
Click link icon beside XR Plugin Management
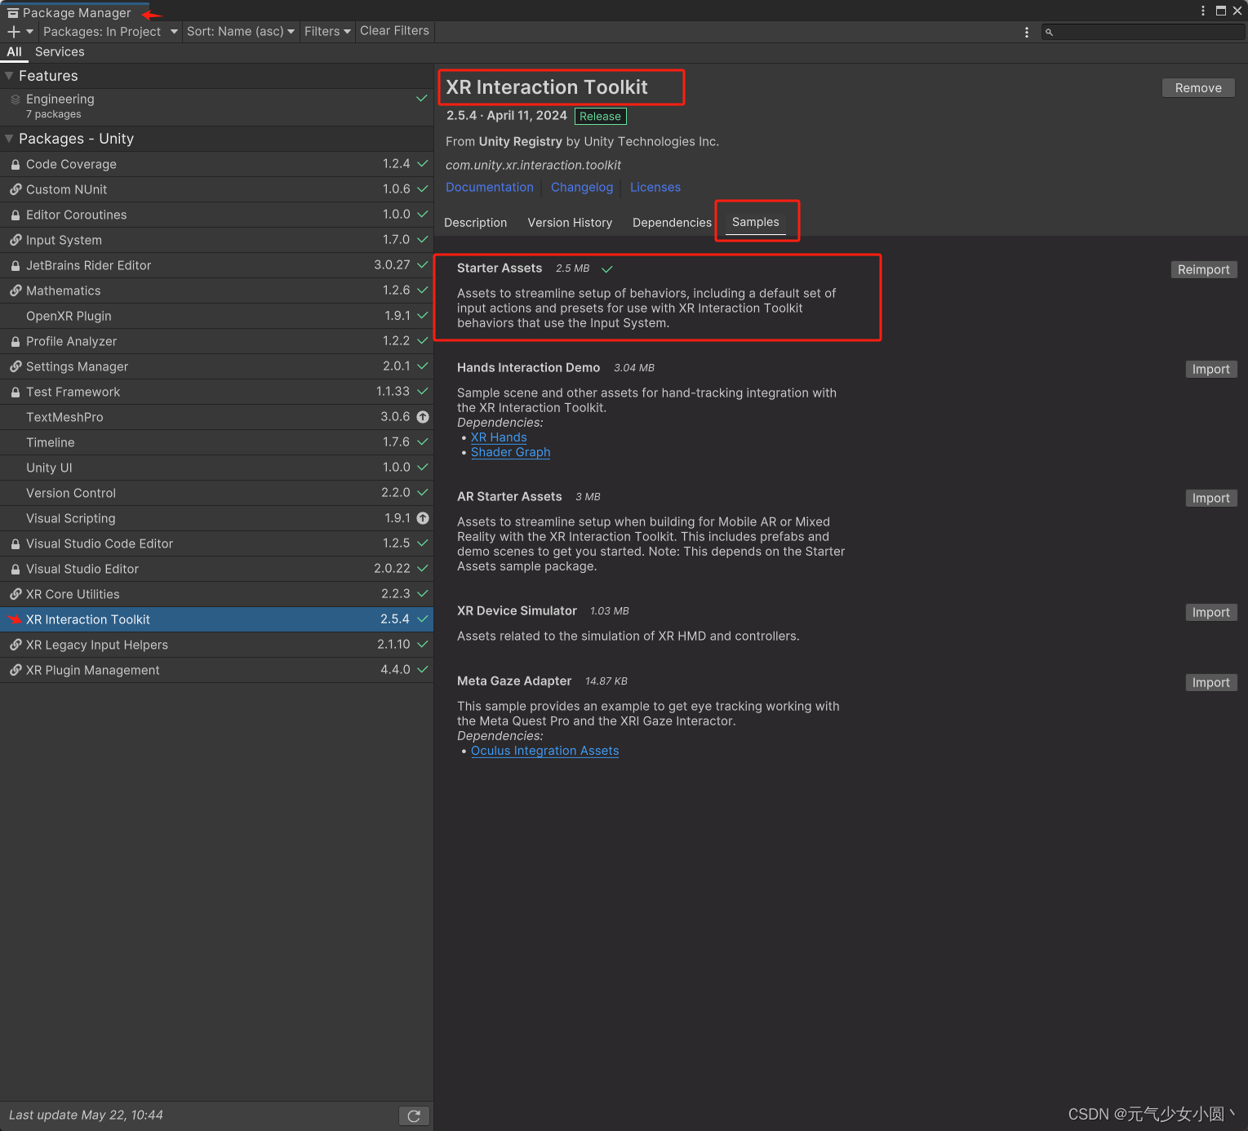(x=16, y=670)
